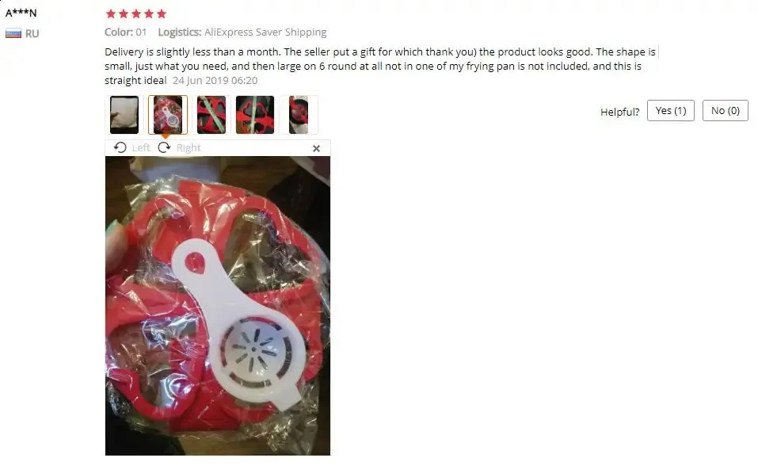Viewport: 758px width, 469px height.
Task: Close the enlarged photo with the X
Action: pyautogui.click(x=316, y=148)
